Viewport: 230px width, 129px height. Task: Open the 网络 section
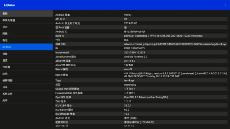coord(27,34)
